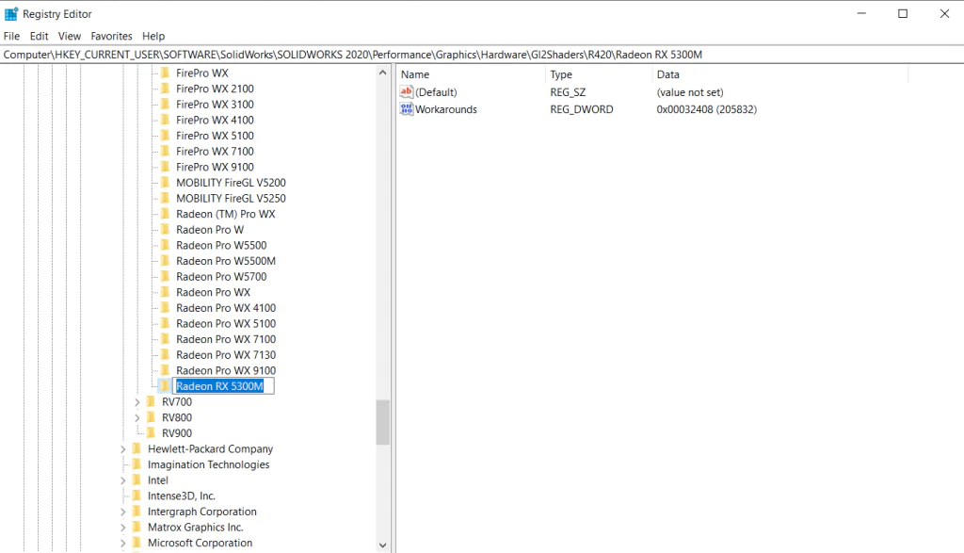Expand the Intergraph Corporation node
Screen dimensions: 964x553
(x=123, y=512)
